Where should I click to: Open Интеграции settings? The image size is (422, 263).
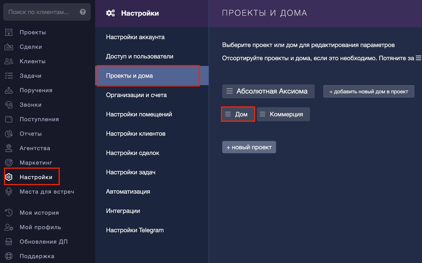(x=152, y=211)
